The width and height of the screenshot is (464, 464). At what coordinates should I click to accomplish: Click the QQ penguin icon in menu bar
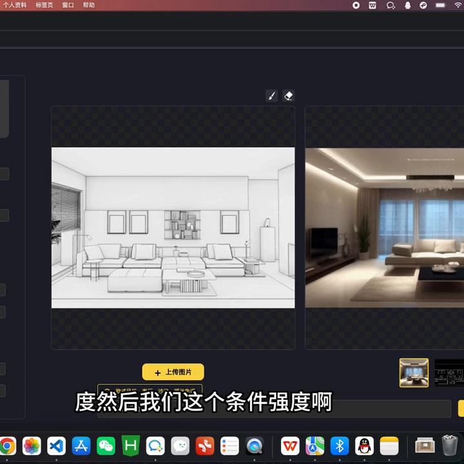tap(408, 5)
